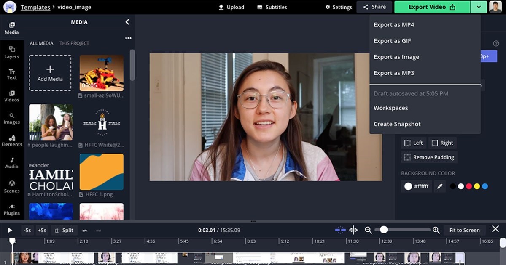Image resolution: width=506 pixels, height=265 pixels.
Task: Toggle the audio waveform view
Action: click(x=353, y=230)
